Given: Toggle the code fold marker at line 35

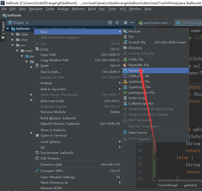Looking at the screenshot, I should tap(156, 158).
